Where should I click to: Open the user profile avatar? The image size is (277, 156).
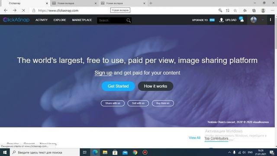254,20
